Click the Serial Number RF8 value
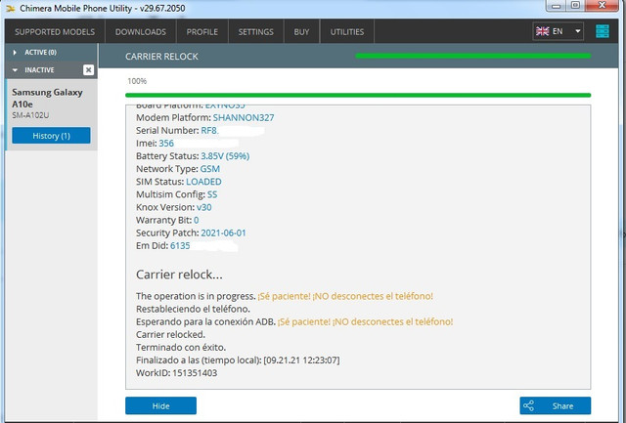The width and height of the screenshot is (626, 423). [x=208, y=130]
